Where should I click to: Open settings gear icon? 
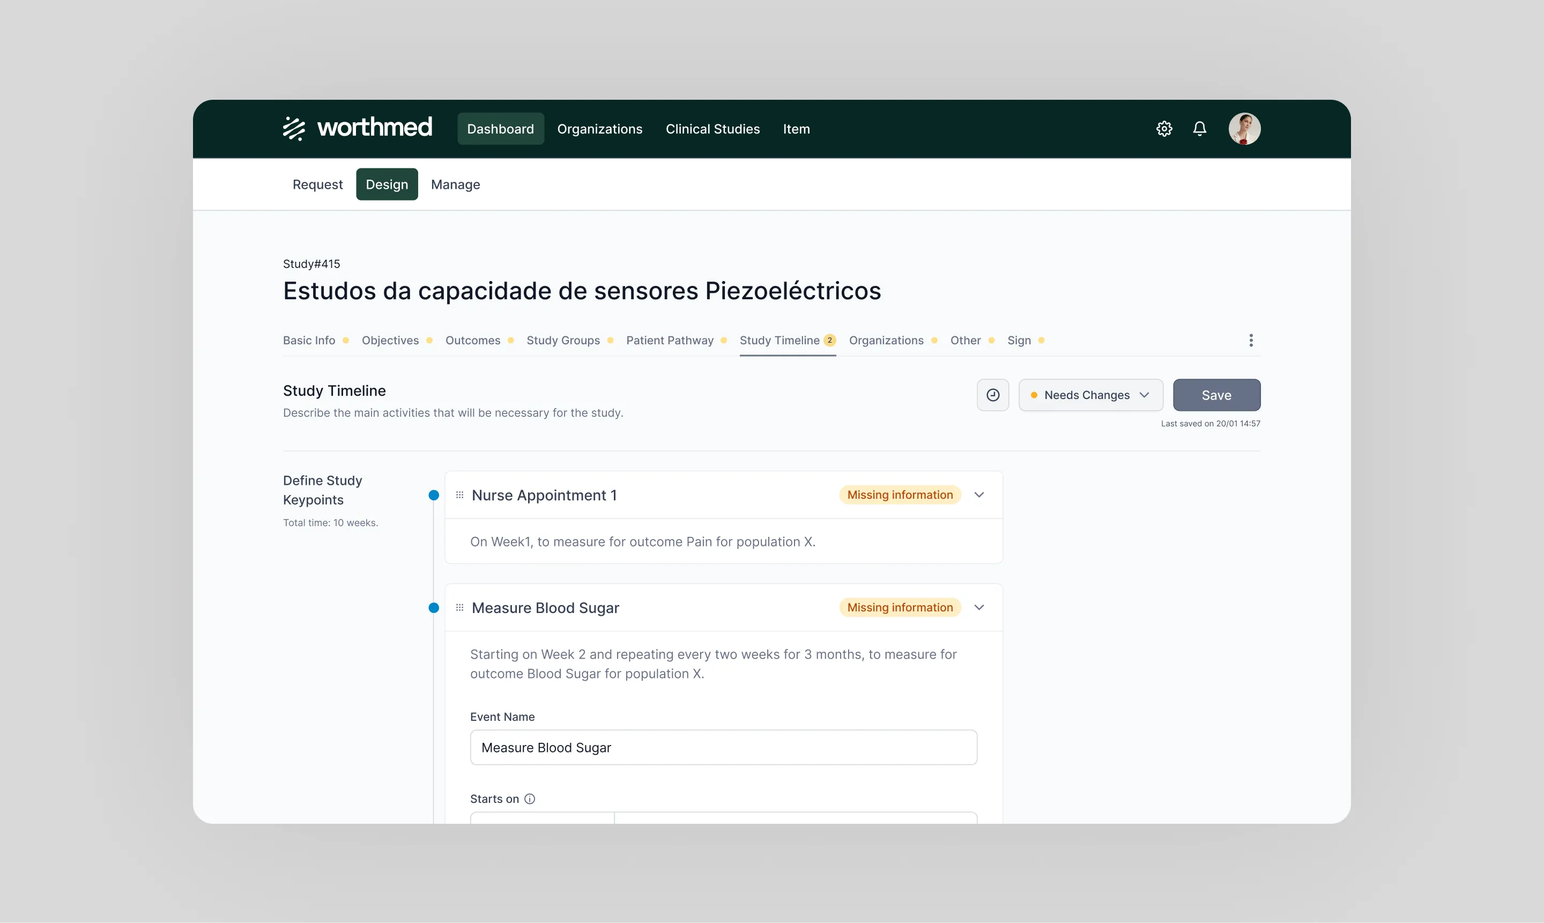(x=1163, y=129)
